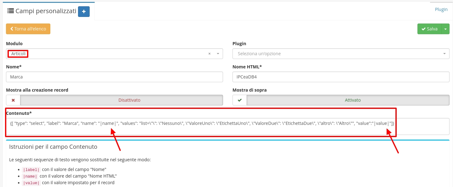
Task: Click the Salva button label
Action: click(432, 29)
